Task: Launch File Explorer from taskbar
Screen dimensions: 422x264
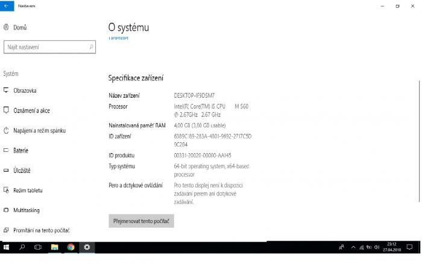Action: (x=55, y=247)
